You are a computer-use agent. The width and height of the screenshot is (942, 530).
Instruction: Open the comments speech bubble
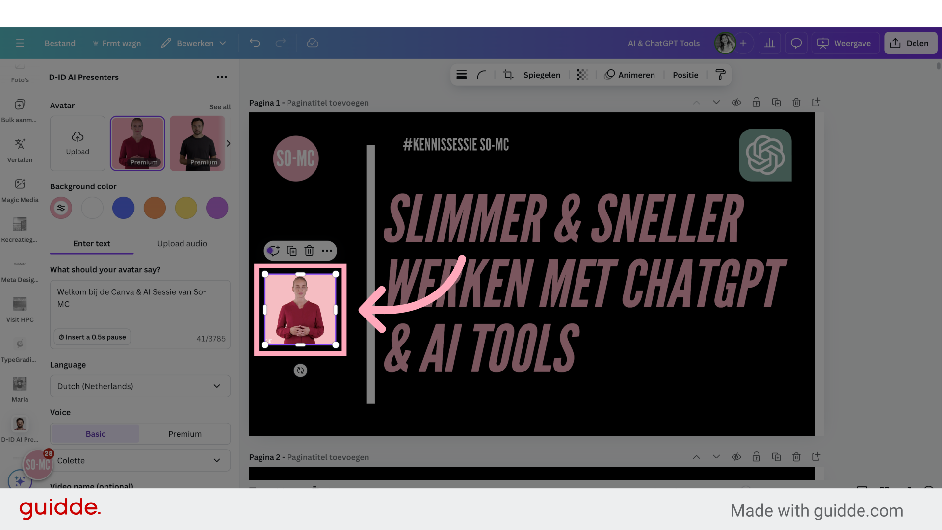click(x=796, y=43)
